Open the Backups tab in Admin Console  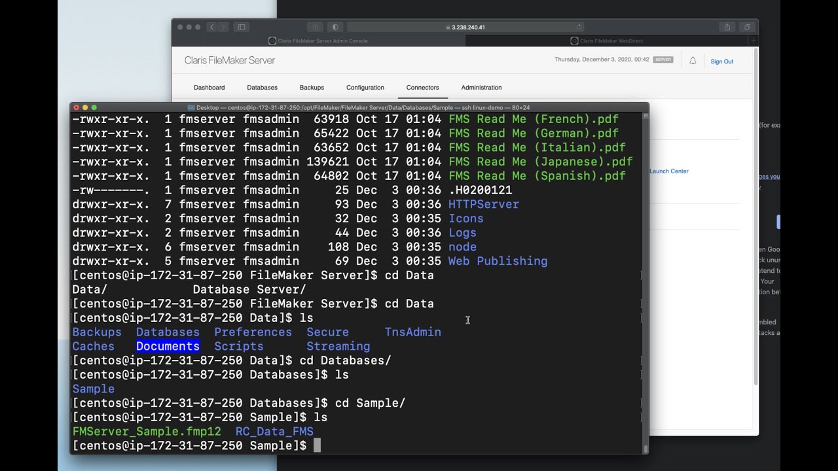[312, 88]
